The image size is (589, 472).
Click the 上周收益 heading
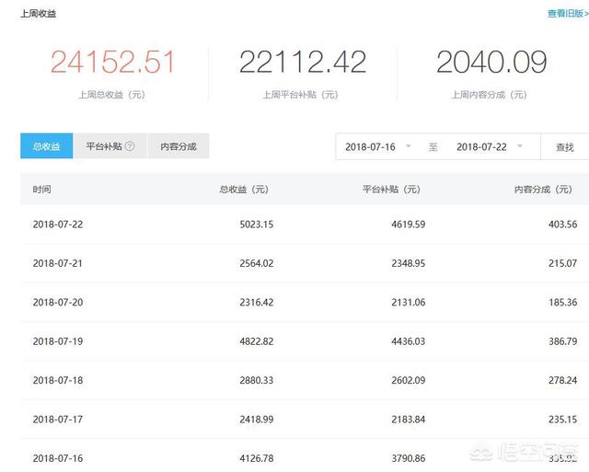pyautogui.click(x=39, y=14)
